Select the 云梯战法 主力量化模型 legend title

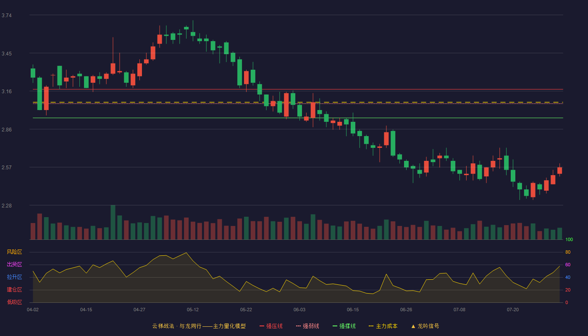coord(199,326)
